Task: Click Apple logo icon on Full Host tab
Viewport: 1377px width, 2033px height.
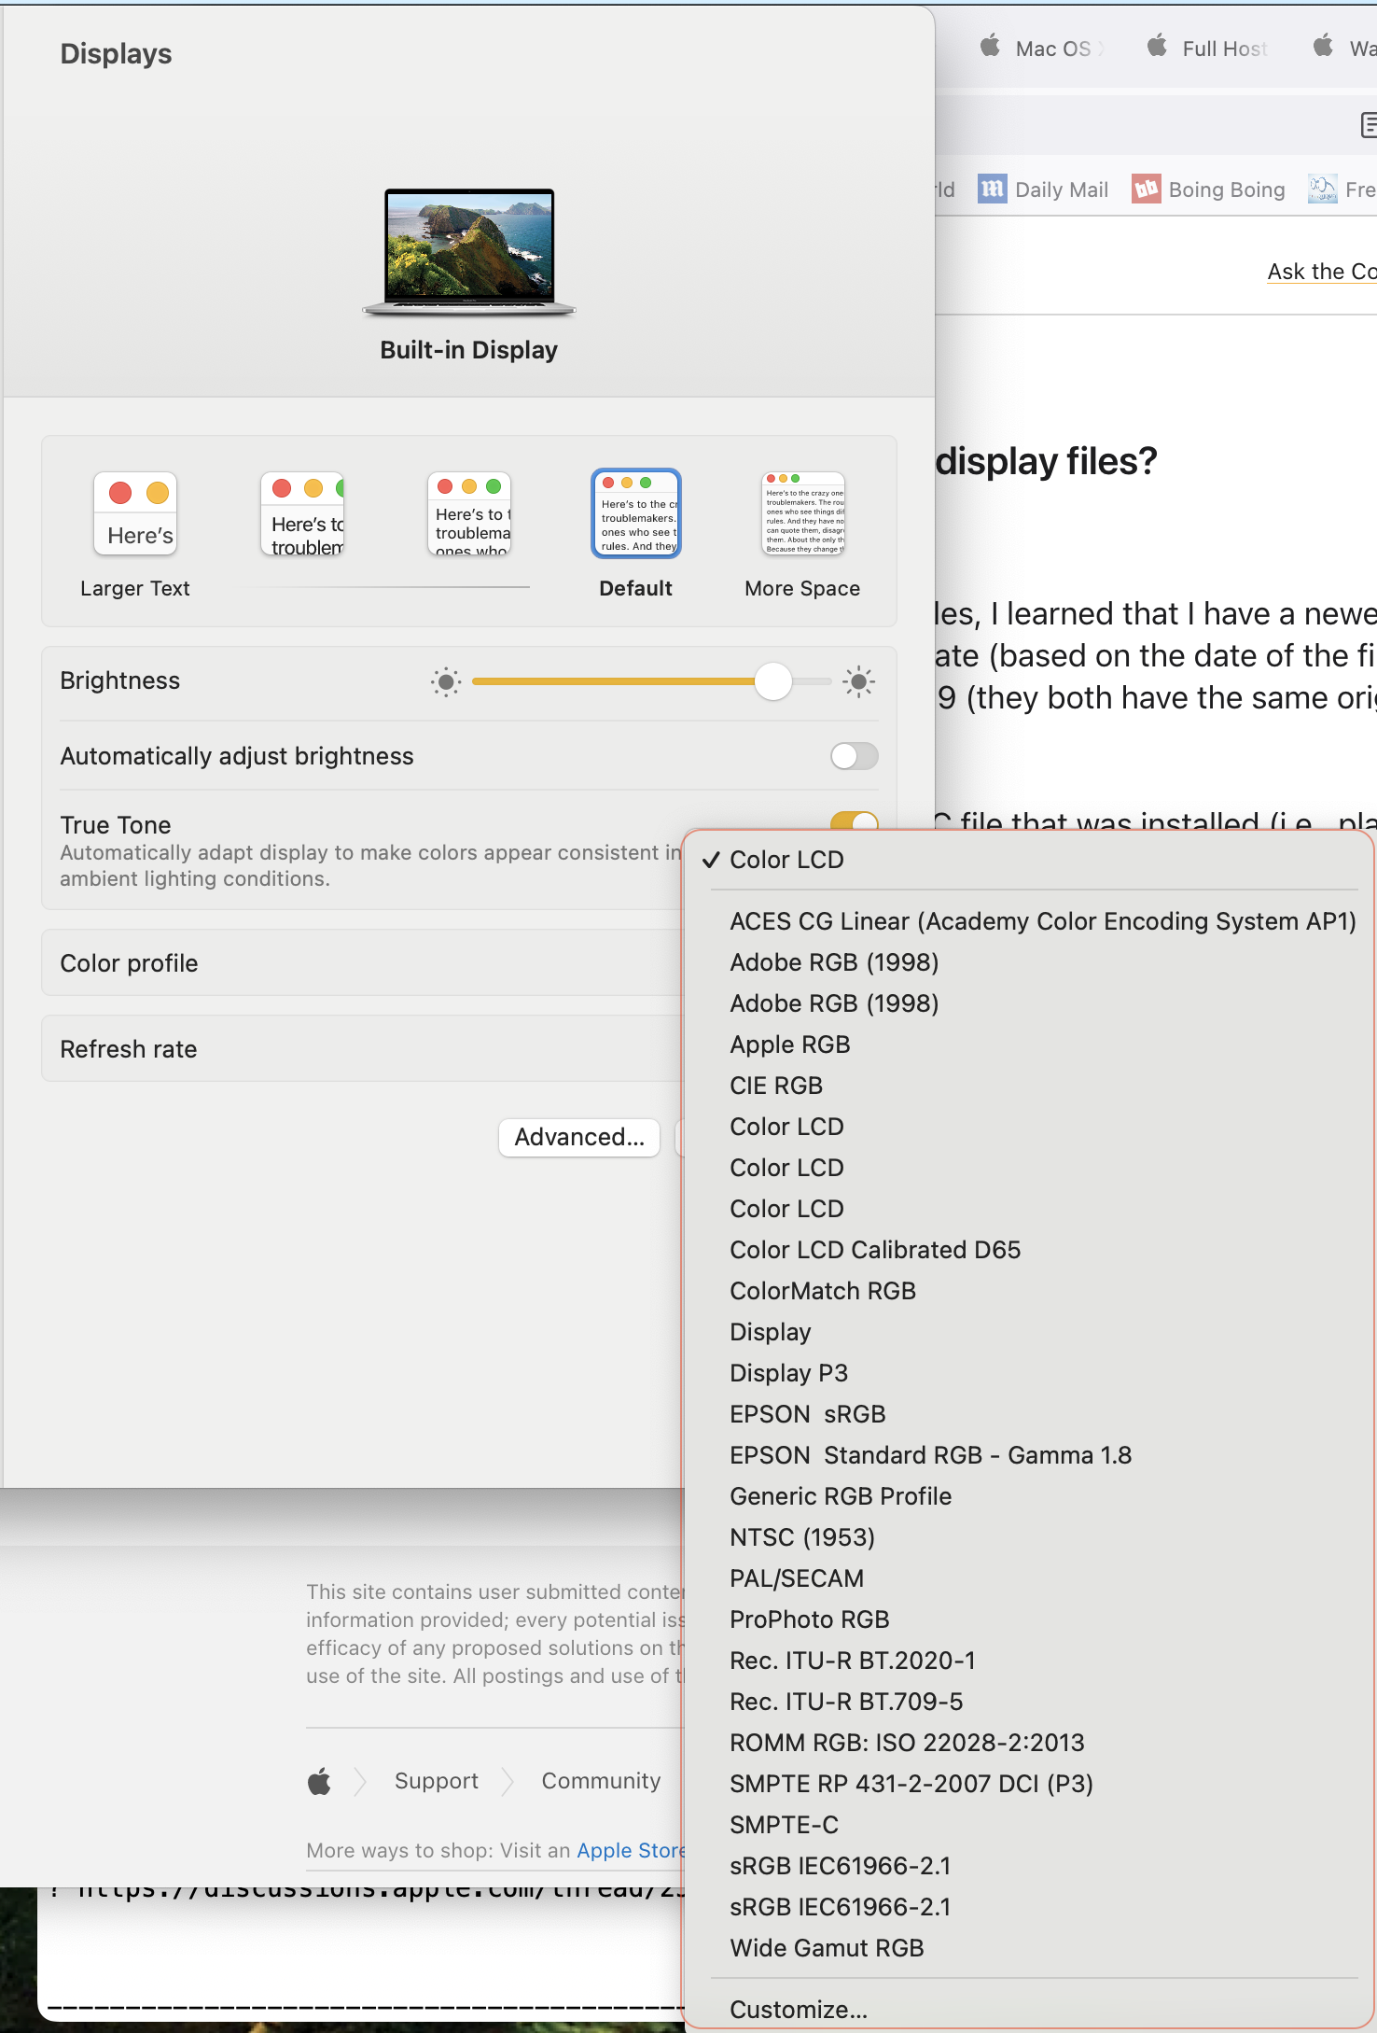Action: point(1157,46)
